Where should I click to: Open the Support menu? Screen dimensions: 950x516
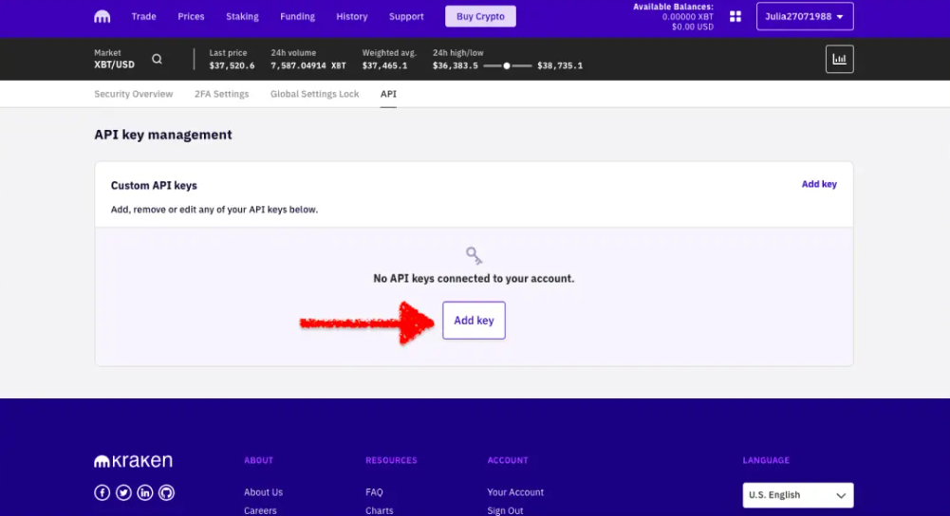pos(406,16)
